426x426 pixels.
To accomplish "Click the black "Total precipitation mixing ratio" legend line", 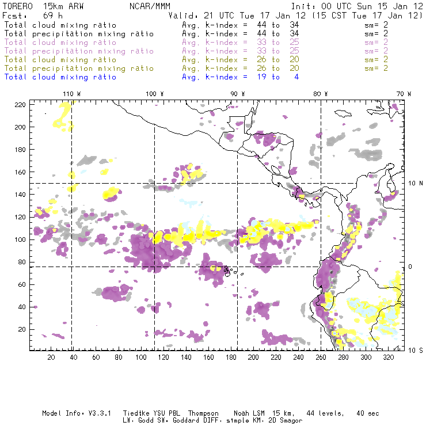I will click(79, 34).
